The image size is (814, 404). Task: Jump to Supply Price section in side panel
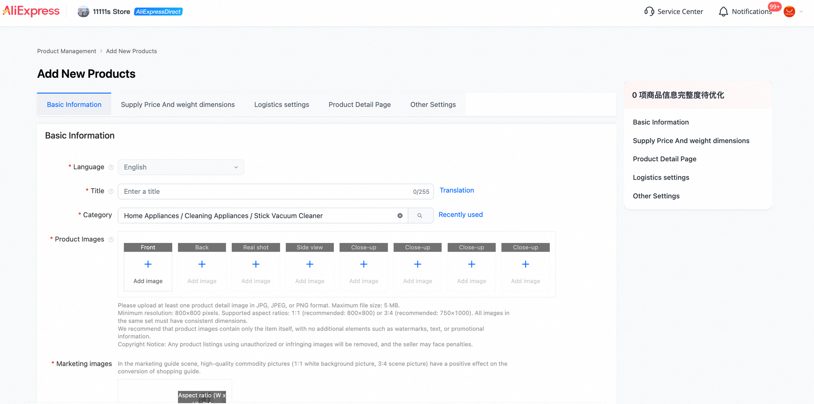(x=691, y=141)
